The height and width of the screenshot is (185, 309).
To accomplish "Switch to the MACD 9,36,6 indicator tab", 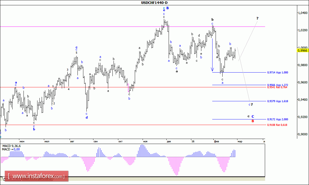I will (x=12, y=179).
